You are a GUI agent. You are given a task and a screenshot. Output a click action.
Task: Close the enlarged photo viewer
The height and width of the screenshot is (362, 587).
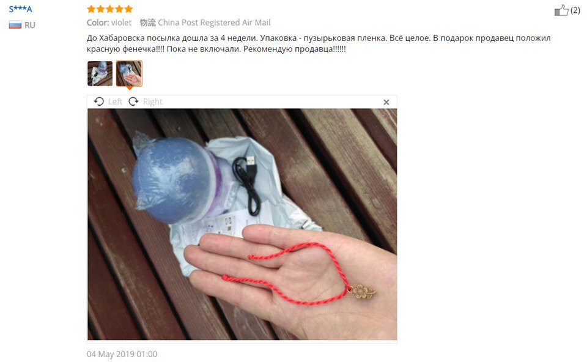coord(386,102)
